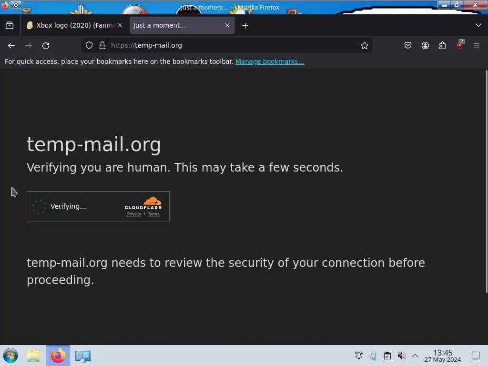Open Cloudflare Terms link

153,214
